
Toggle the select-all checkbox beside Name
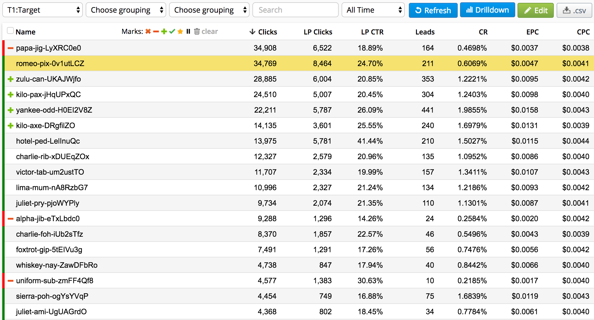point(10,31)
